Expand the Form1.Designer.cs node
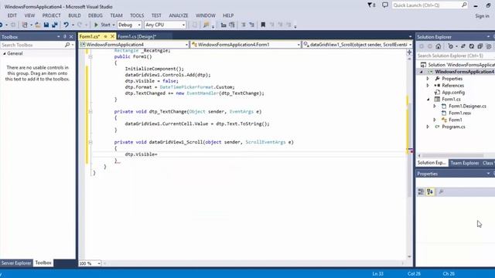495x278 pixels. coord(435,107)
